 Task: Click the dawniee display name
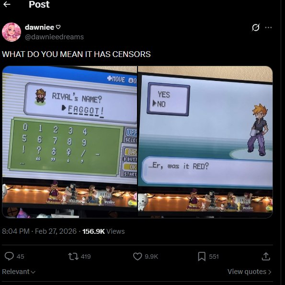pos(39,27)
